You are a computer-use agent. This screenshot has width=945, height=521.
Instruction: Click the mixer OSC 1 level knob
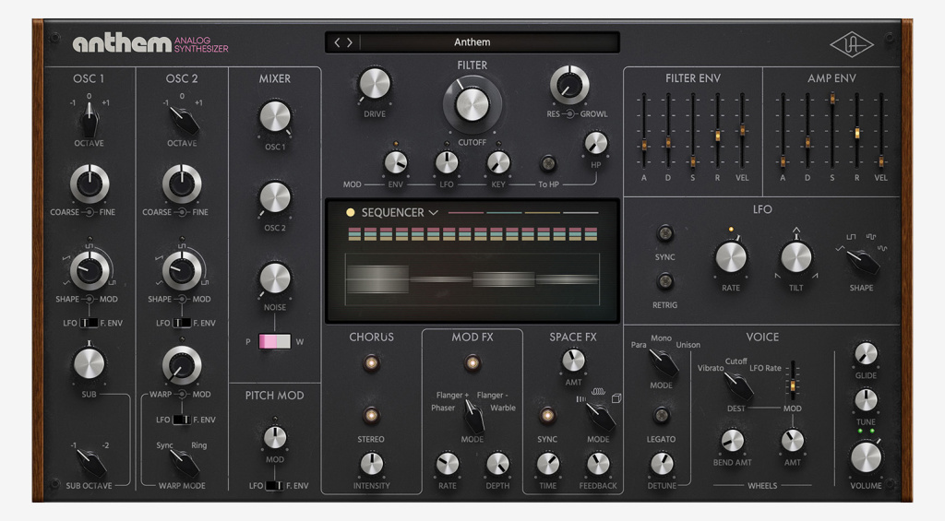click(x=275, y=117)
